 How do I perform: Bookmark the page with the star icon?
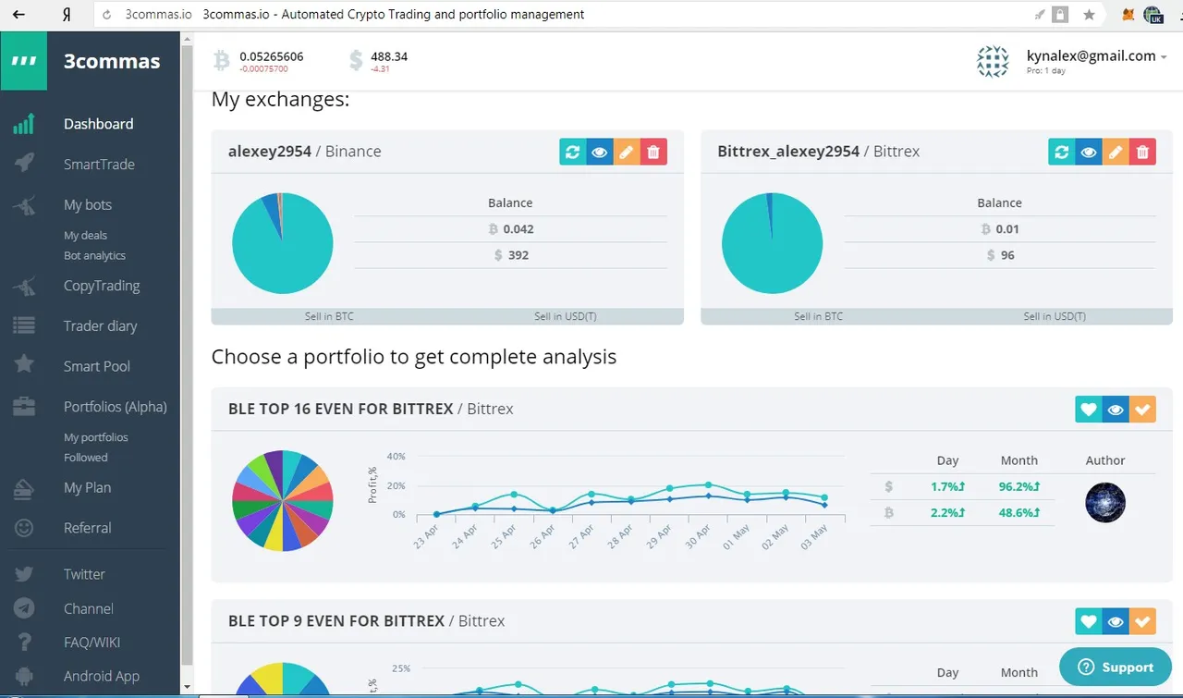tap(1089, 15)
